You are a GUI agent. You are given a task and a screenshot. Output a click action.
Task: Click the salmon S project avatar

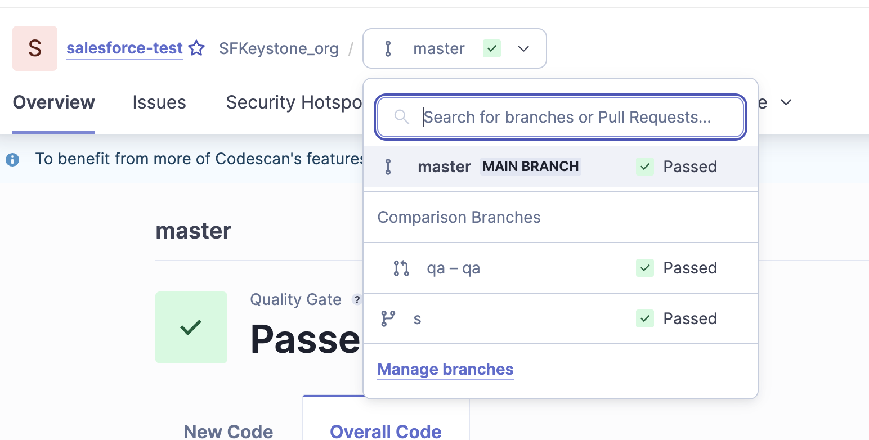pos(35,48)
